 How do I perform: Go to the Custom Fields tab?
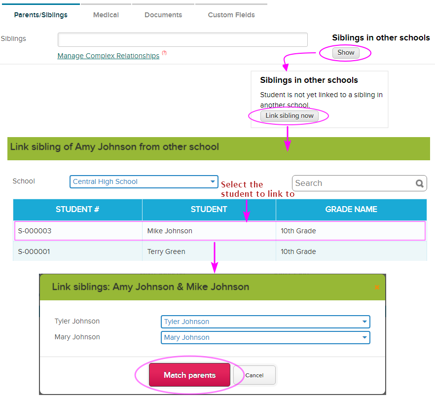pyautogui.click(x=231, y=15)
